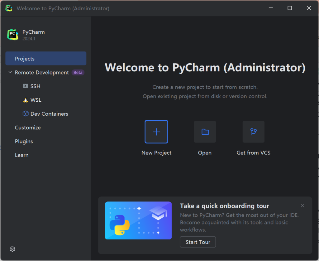319x261 pixels.
Task: Click the SSH terminal icon
Action: click(26, 86)
